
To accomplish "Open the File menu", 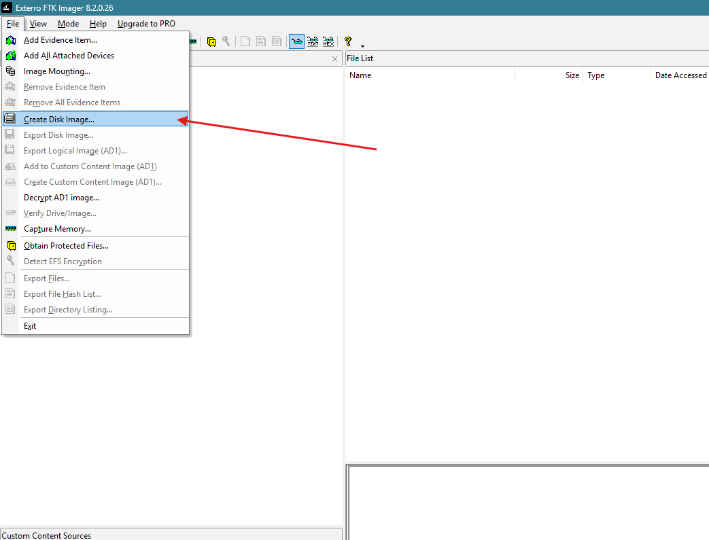I will coord(13,24).
